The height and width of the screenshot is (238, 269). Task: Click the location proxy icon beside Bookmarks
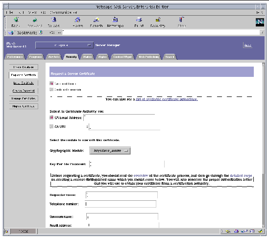point(41,32)
